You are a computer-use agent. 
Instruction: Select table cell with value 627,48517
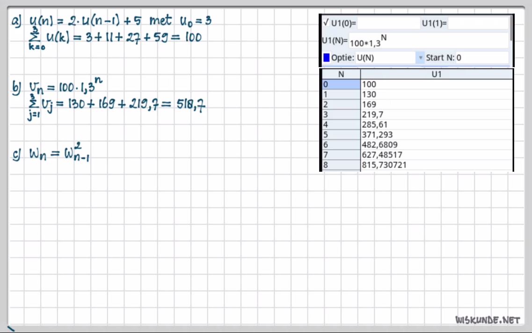click(x=437, y=155)
